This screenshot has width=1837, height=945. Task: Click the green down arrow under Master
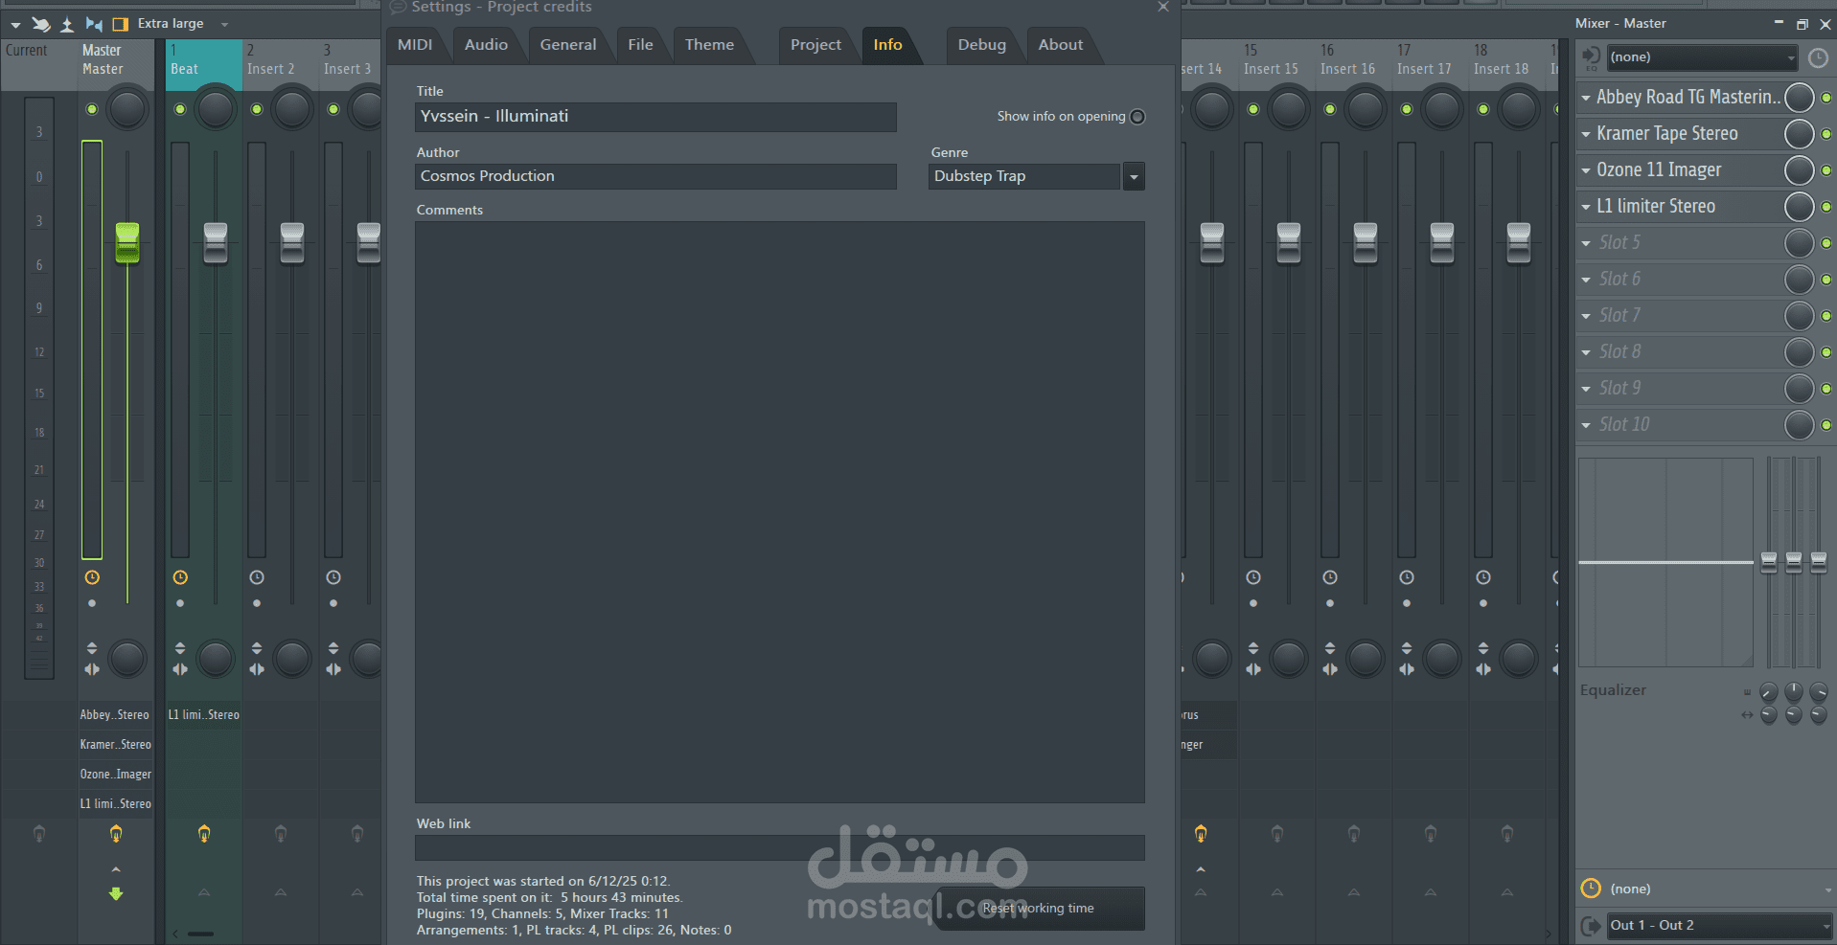click(x=116, y=893)
